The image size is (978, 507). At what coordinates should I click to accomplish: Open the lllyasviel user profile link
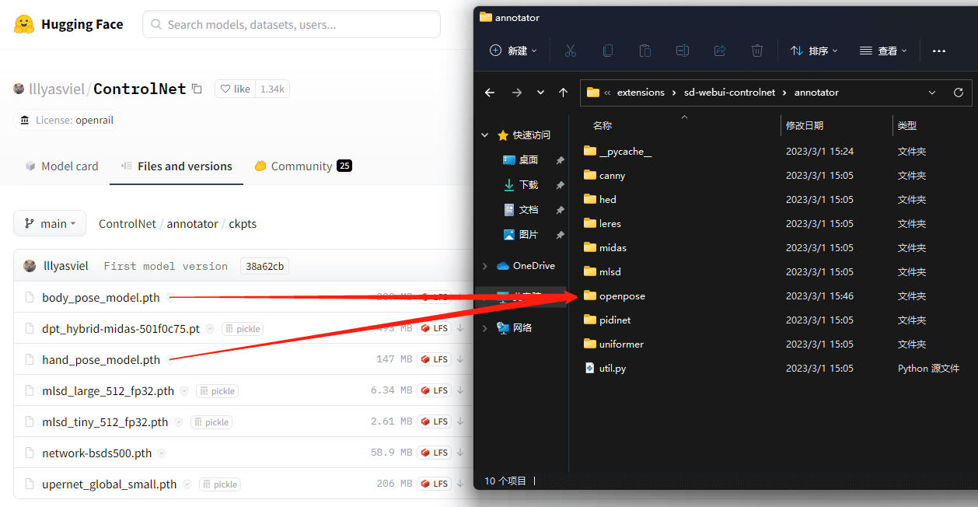58,89
